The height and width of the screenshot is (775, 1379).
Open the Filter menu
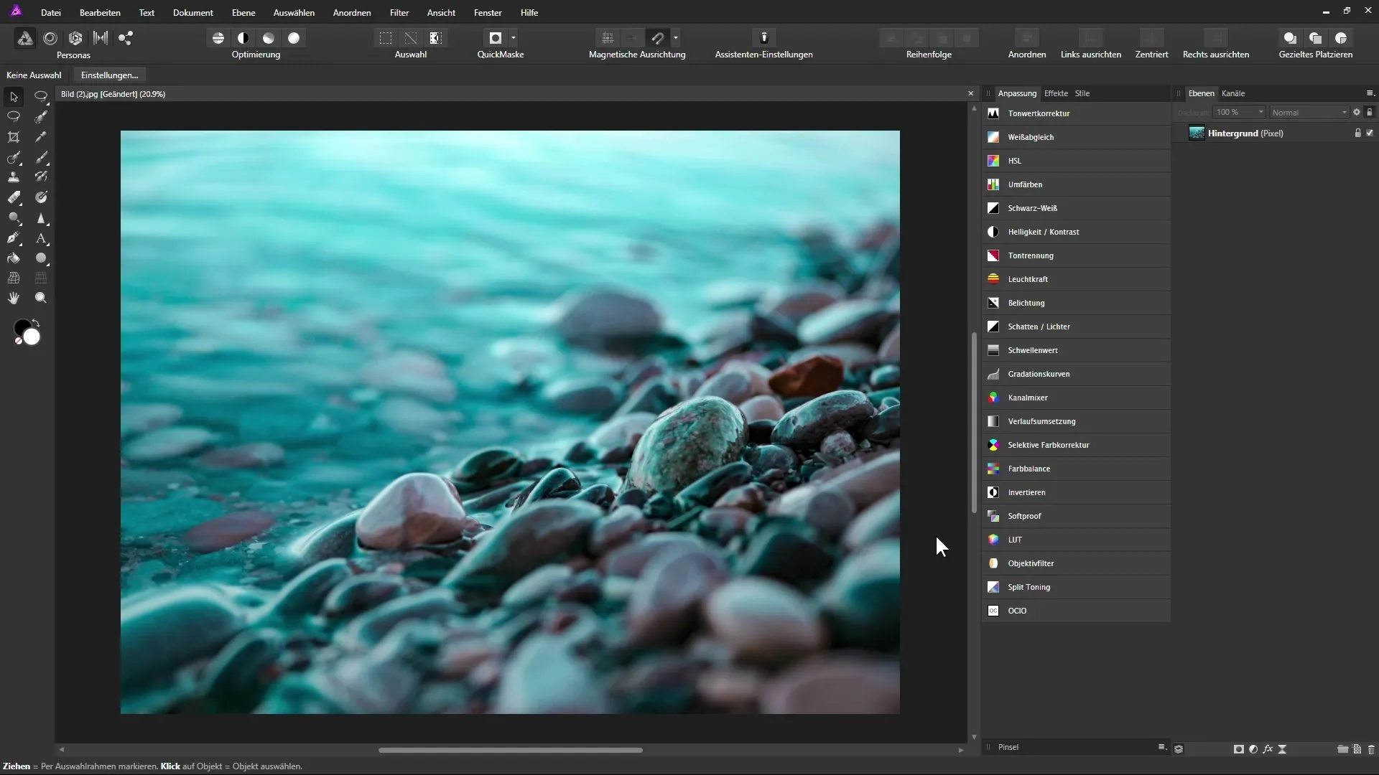[399, 13]
